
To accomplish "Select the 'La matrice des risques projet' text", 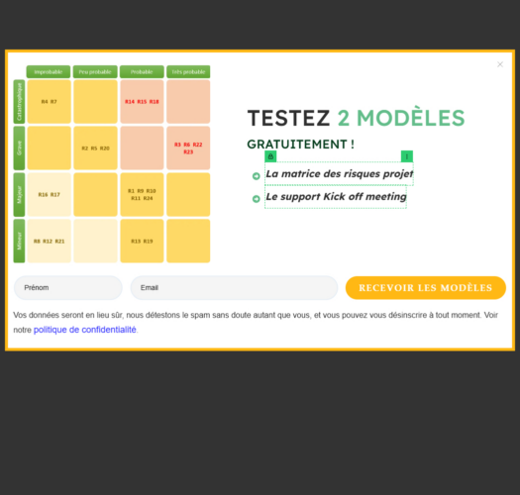I will click(x=340, y=173).
